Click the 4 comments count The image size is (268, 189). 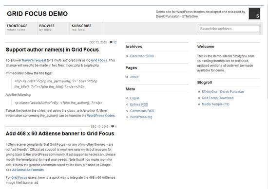pos(115,127)
